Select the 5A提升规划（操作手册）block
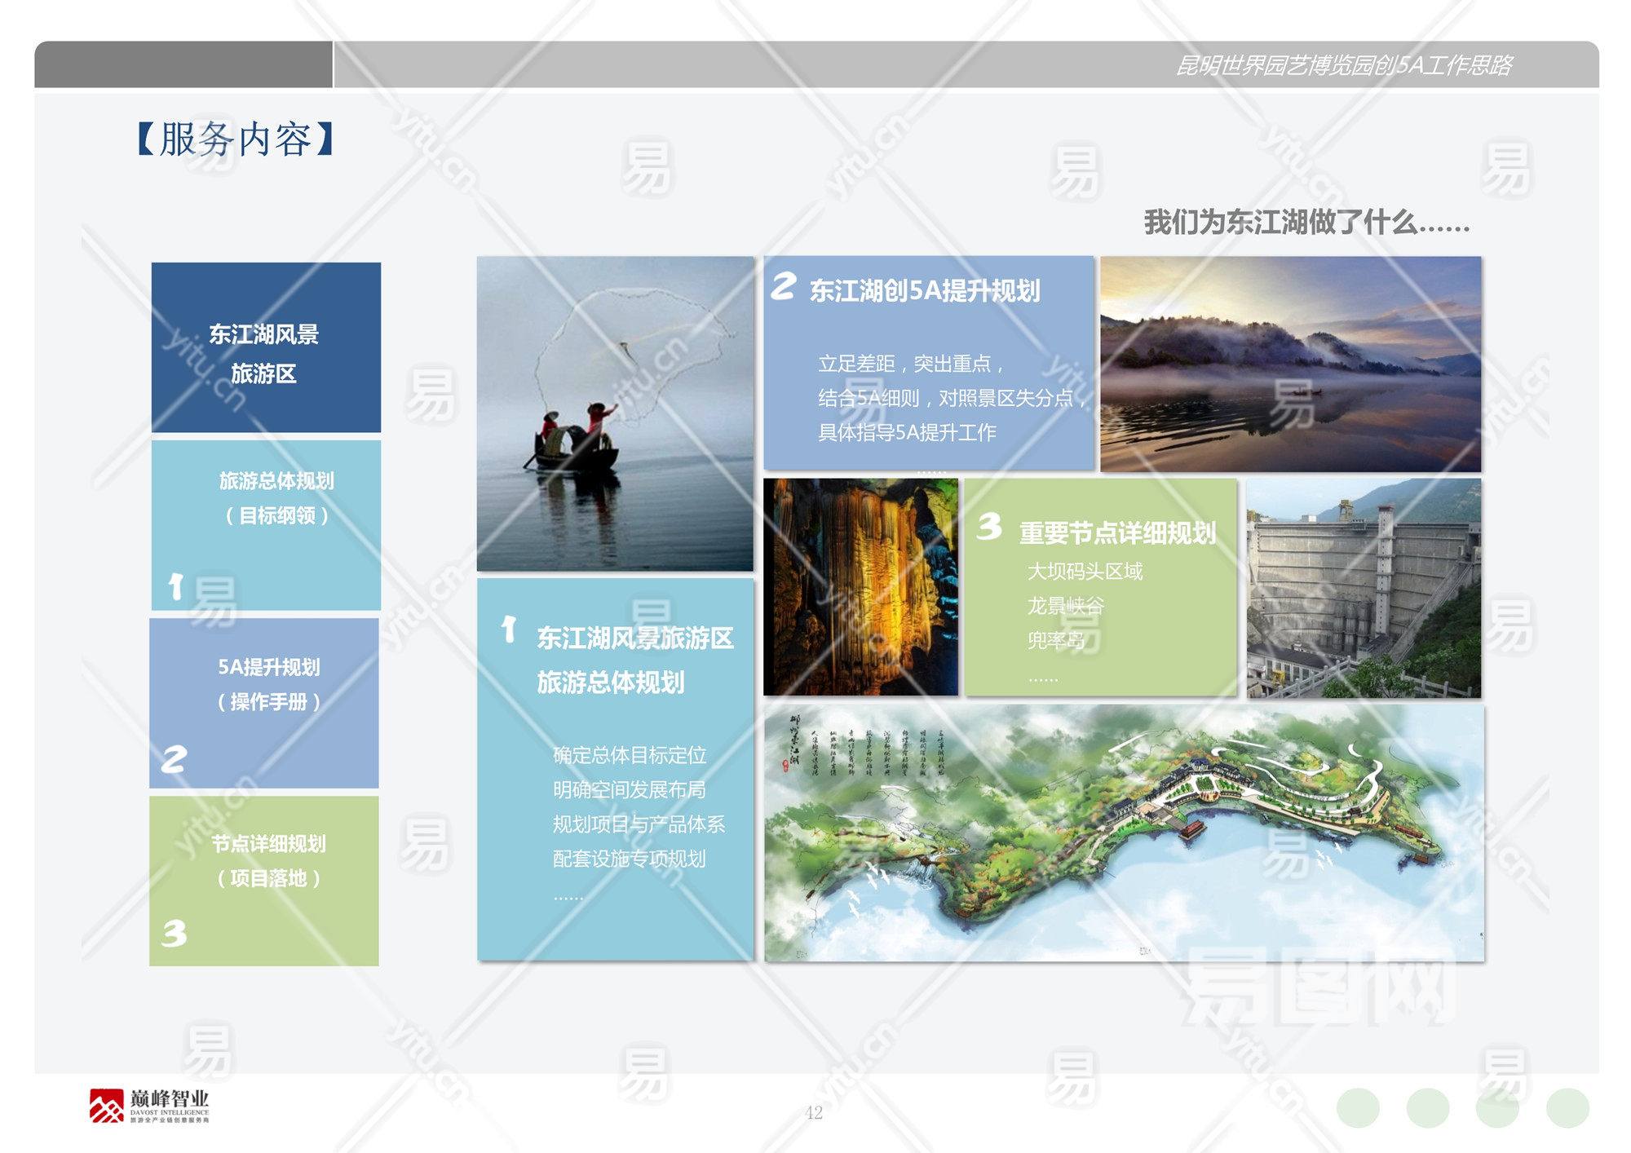 click(264, 703)
